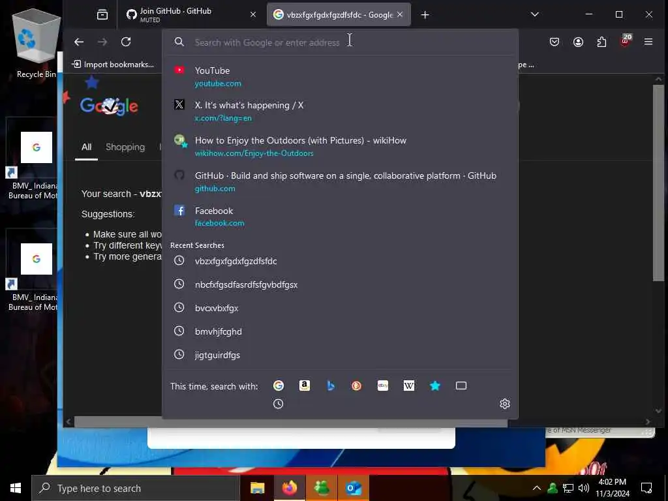Search bookmarks using star icon
Image resolution: width=668 pixels, height=501 pixels.
pos(435,386)
